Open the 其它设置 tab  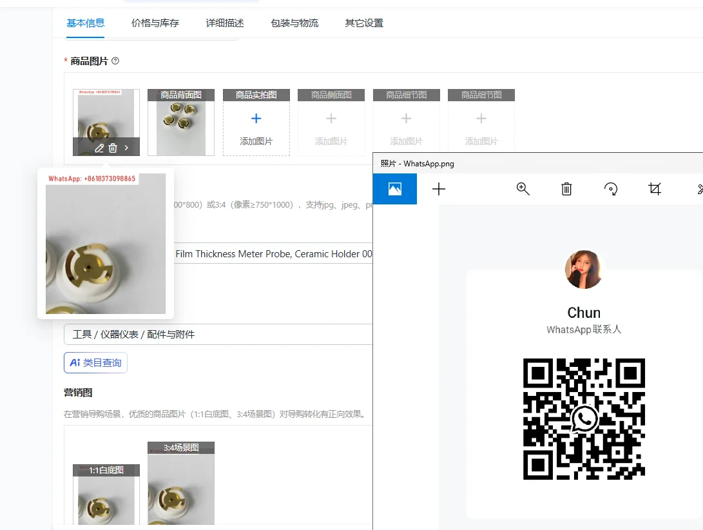364,23
